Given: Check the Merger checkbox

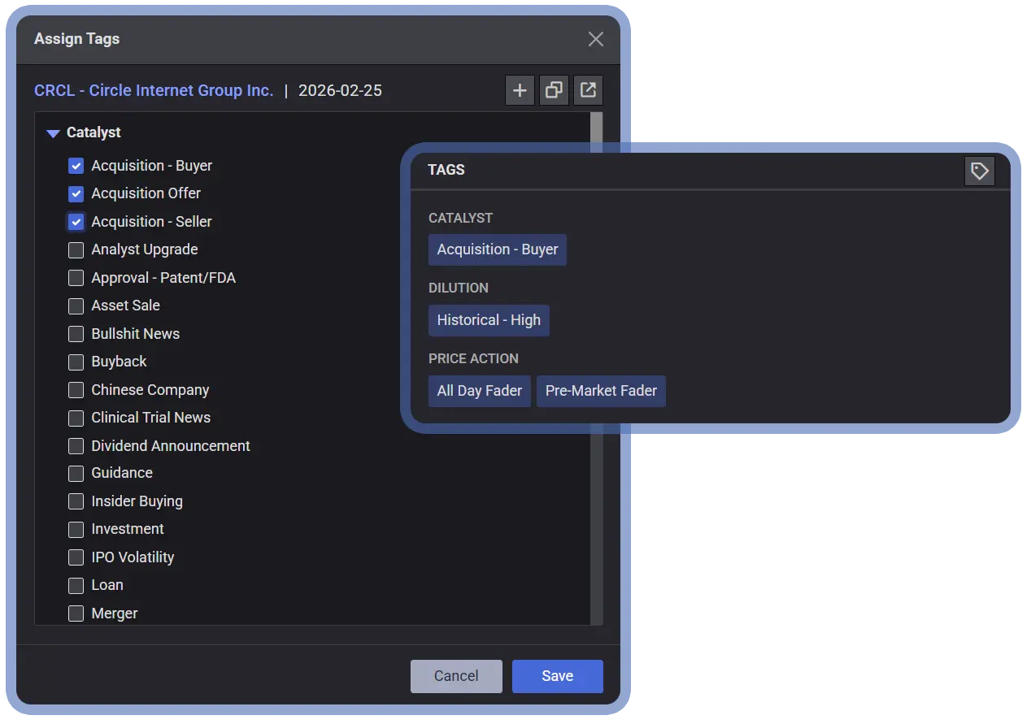Looking at the screenshot, I should [x=76, y=613].
